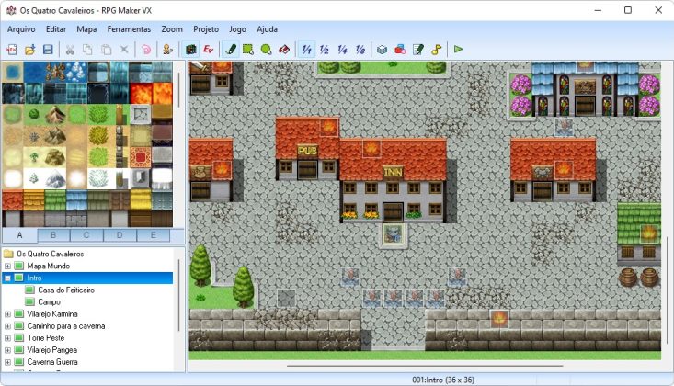Select the Casa do Feiticeiro map
Screen dimensions: 674x386
coord(66,290)
